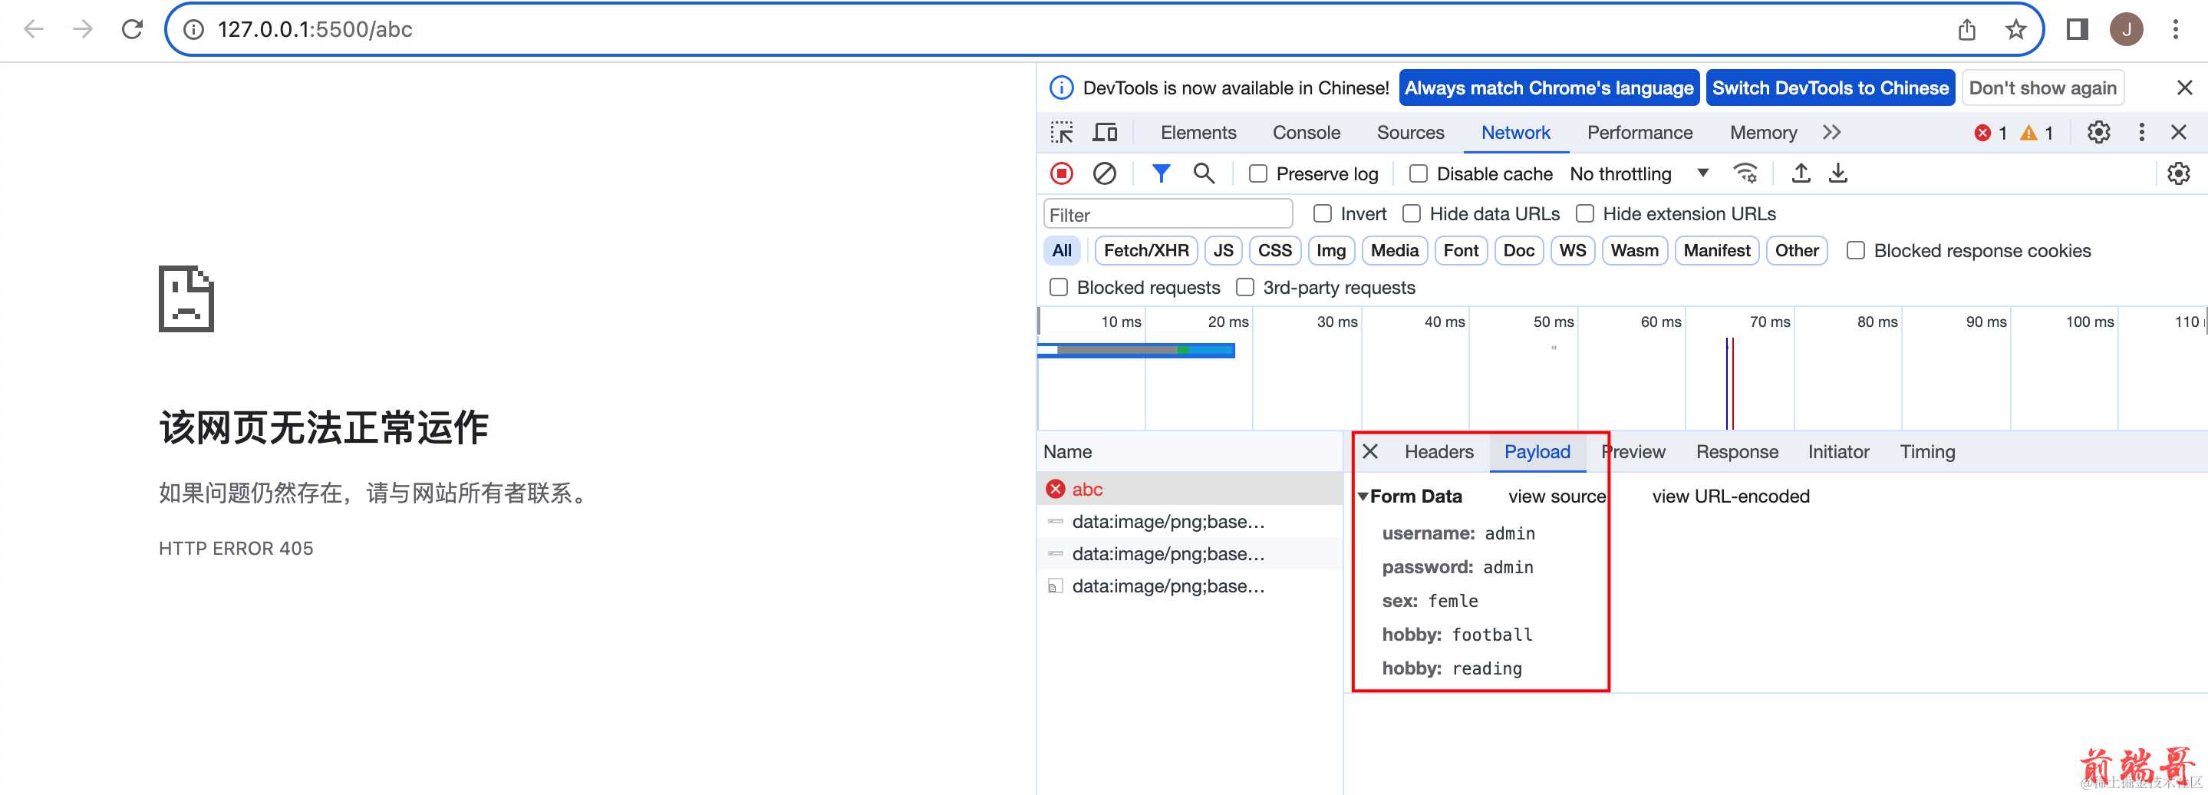Click the warning count triangle icon
2208x795 pixels.
[x=2028, y=133]
